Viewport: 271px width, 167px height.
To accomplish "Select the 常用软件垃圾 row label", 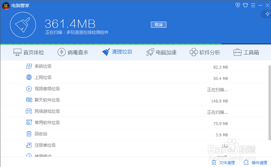I will (47, 123).
